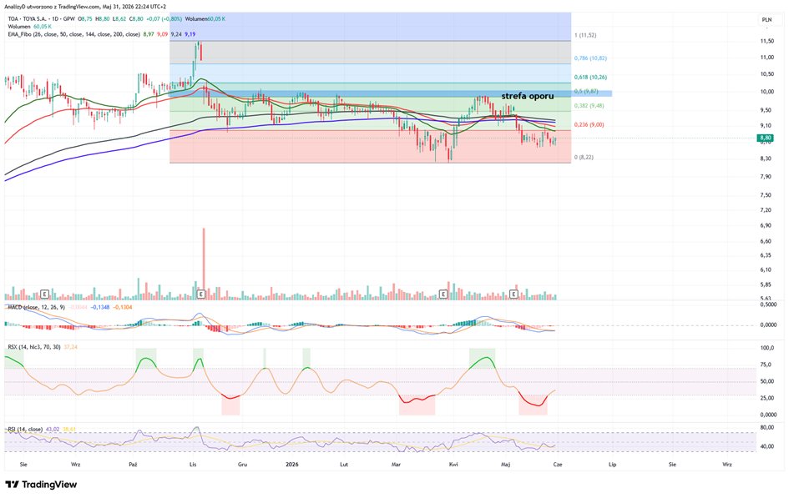The image size is (789, 498).
Task: Click the 25,00 RSX scale label
Action: point(767,398)
